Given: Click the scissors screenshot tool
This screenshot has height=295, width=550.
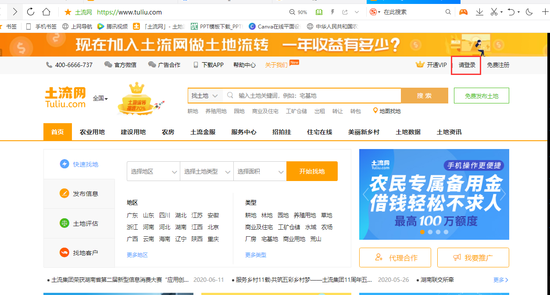Looking at the screenshot, I should coord(494,12).
